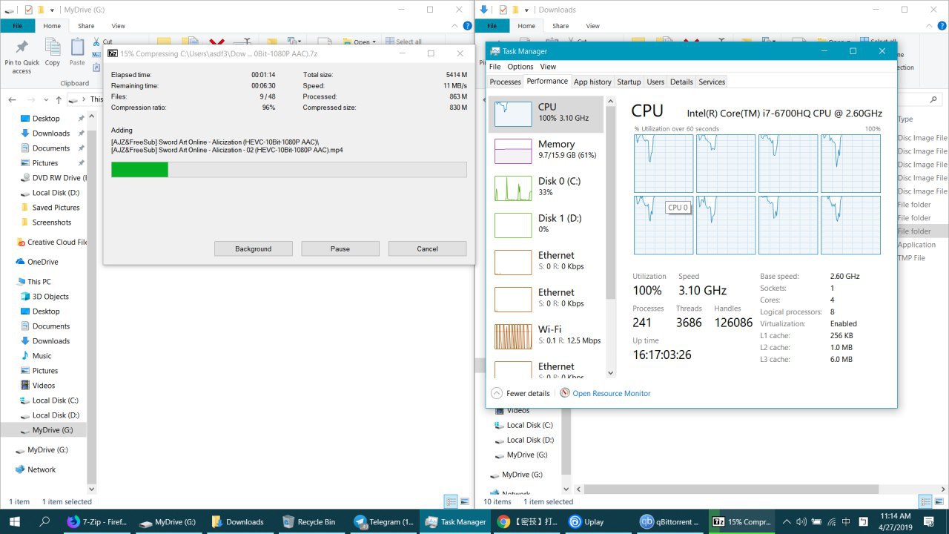The height and width of the screenshot is (534, 949).
Task: Click the Background button in 7-Zip dialog
Action: 254,248
